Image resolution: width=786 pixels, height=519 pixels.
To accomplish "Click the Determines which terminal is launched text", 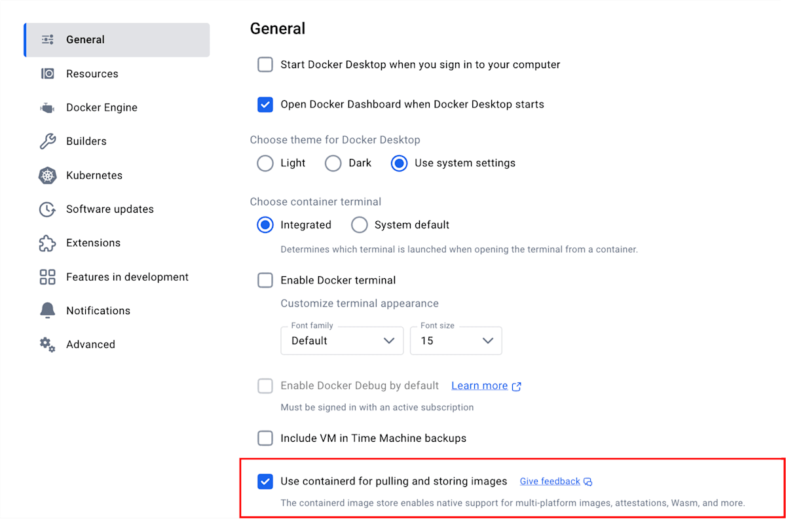I will (x=459, y=249).
